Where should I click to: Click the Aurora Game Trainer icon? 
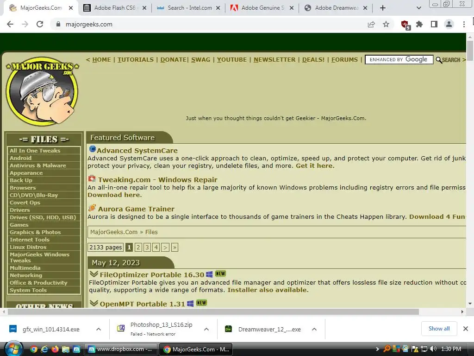pos(92,208)
